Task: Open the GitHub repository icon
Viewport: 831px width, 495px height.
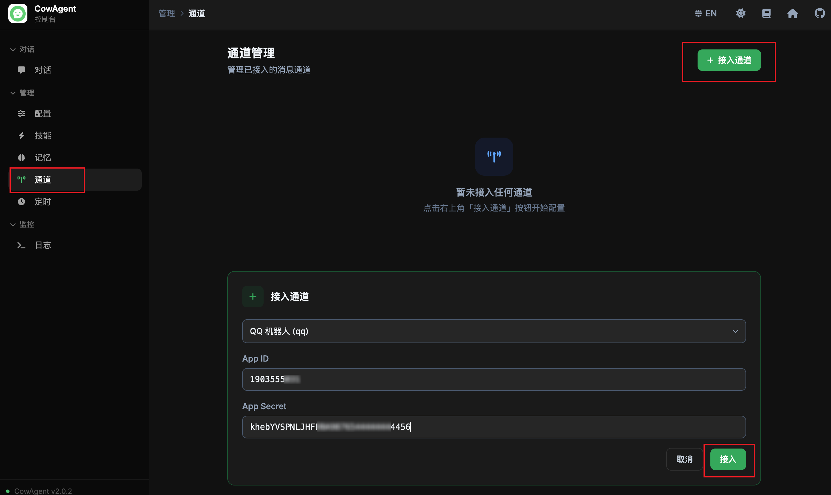Action: point(819,13)
